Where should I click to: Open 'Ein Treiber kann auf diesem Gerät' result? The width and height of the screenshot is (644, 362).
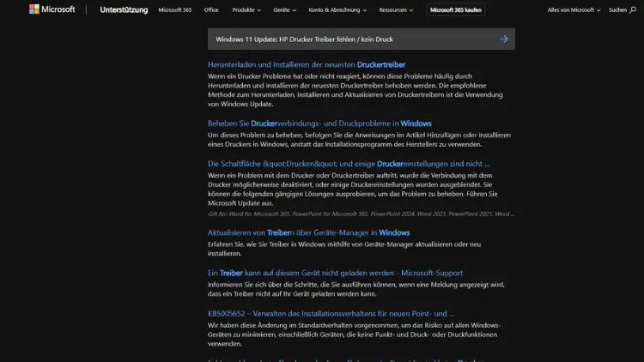[335, 273]
